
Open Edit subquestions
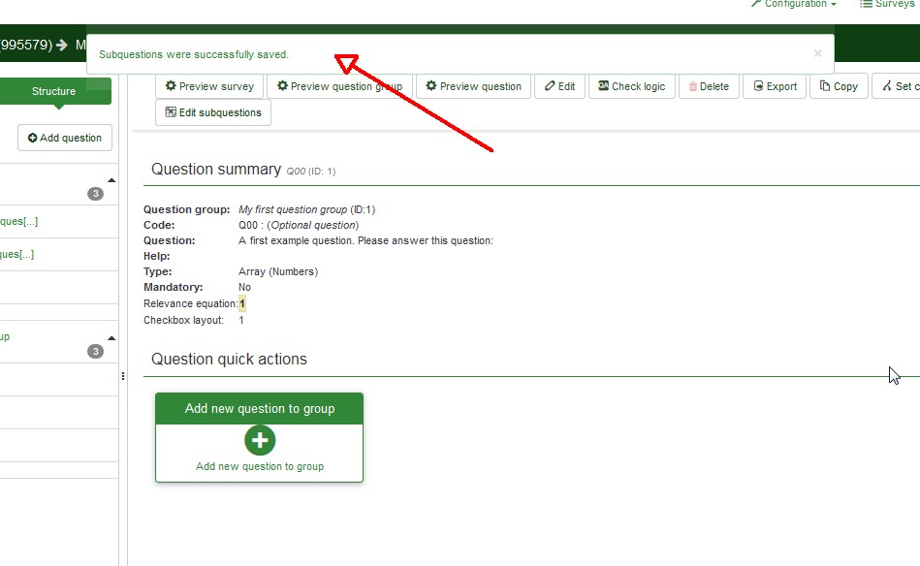[213, 112]
